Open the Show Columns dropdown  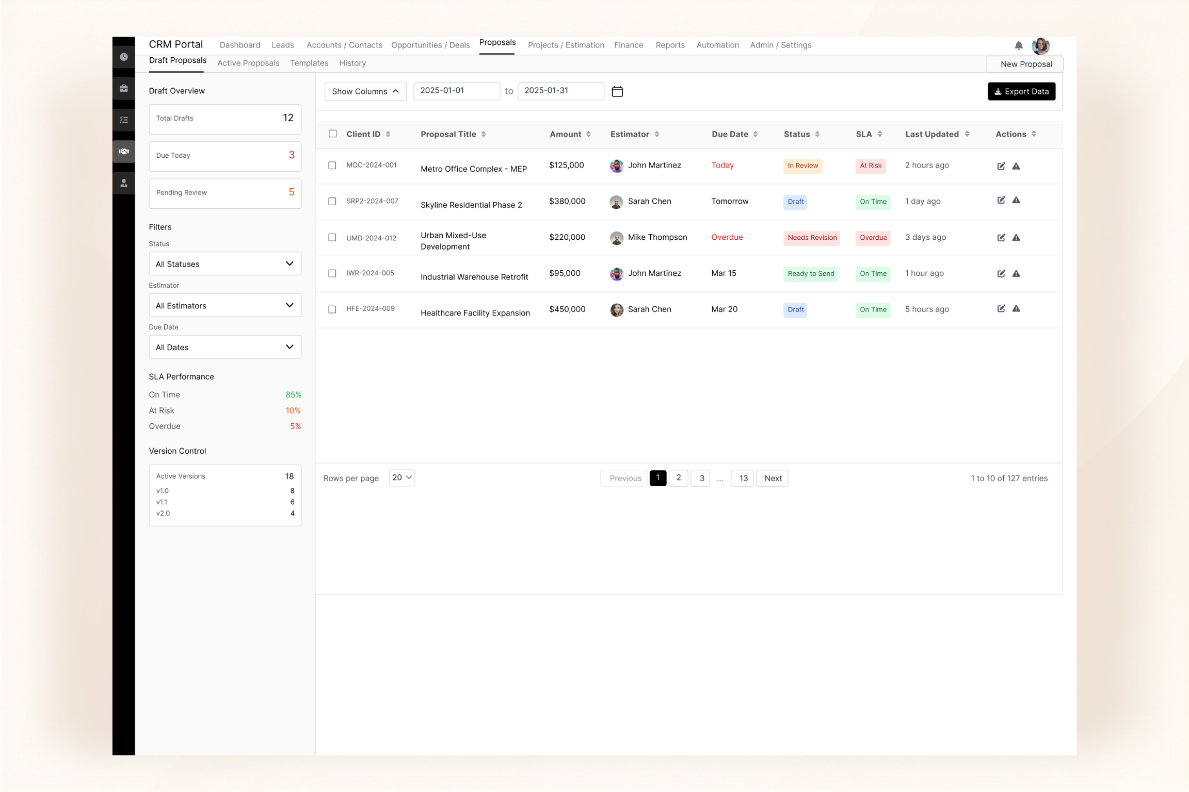pos(365,91)
